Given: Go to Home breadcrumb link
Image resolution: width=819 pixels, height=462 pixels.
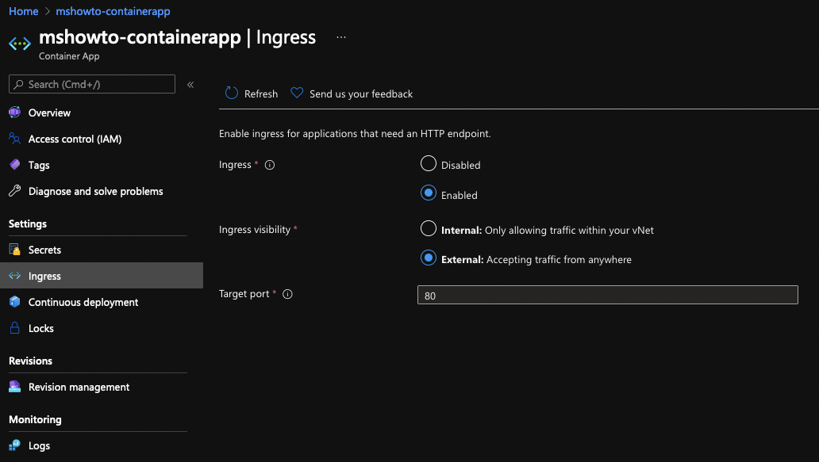Looking at the screenshot, I should coord(24,11).
